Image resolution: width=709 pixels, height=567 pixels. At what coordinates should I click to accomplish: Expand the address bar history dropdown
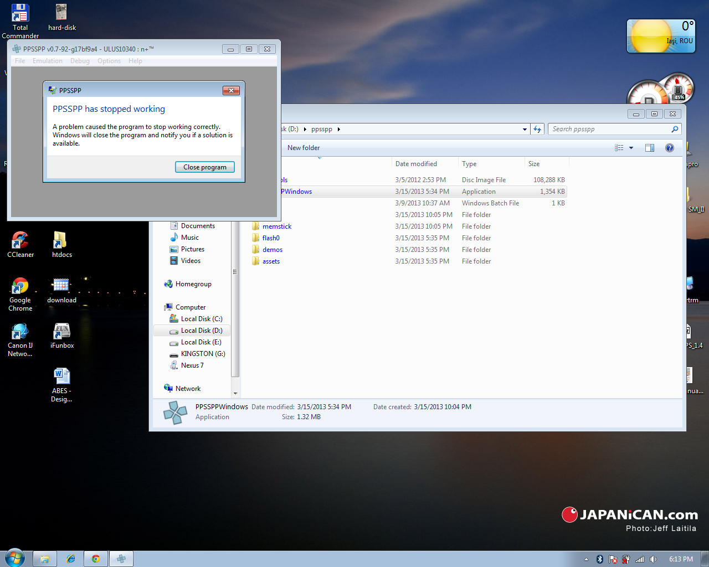point(525,130)
